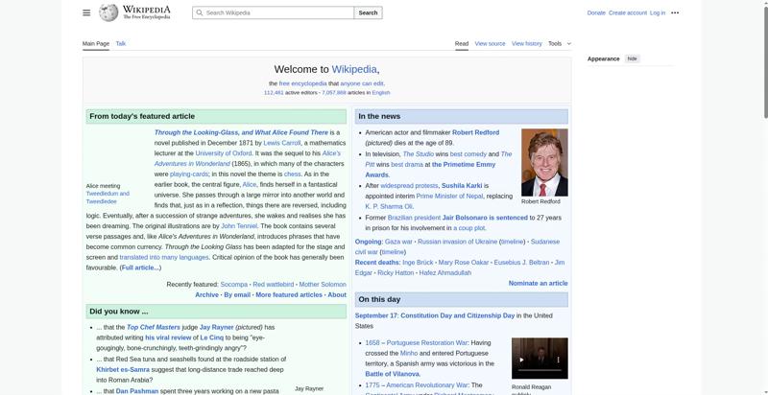Open 'Prime Minister of Nepal' link

[449, 196]
